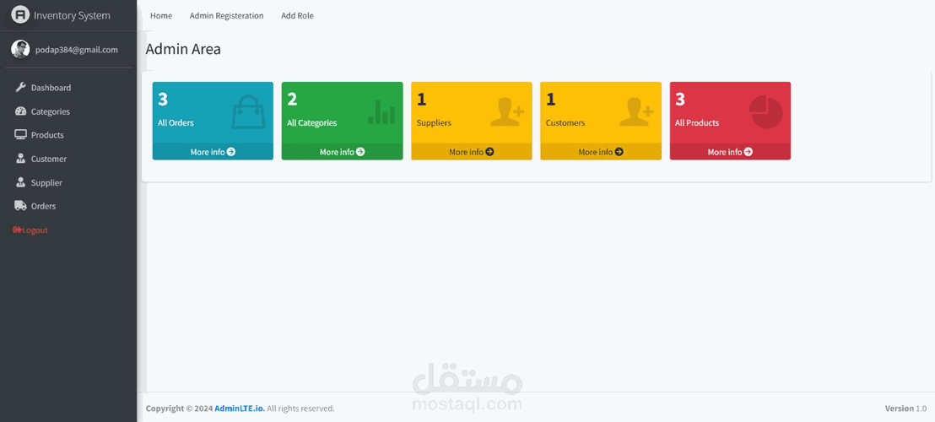
Task: Open the Inventory System brand link
Action: pyautogui.click(x=72, y=15)
